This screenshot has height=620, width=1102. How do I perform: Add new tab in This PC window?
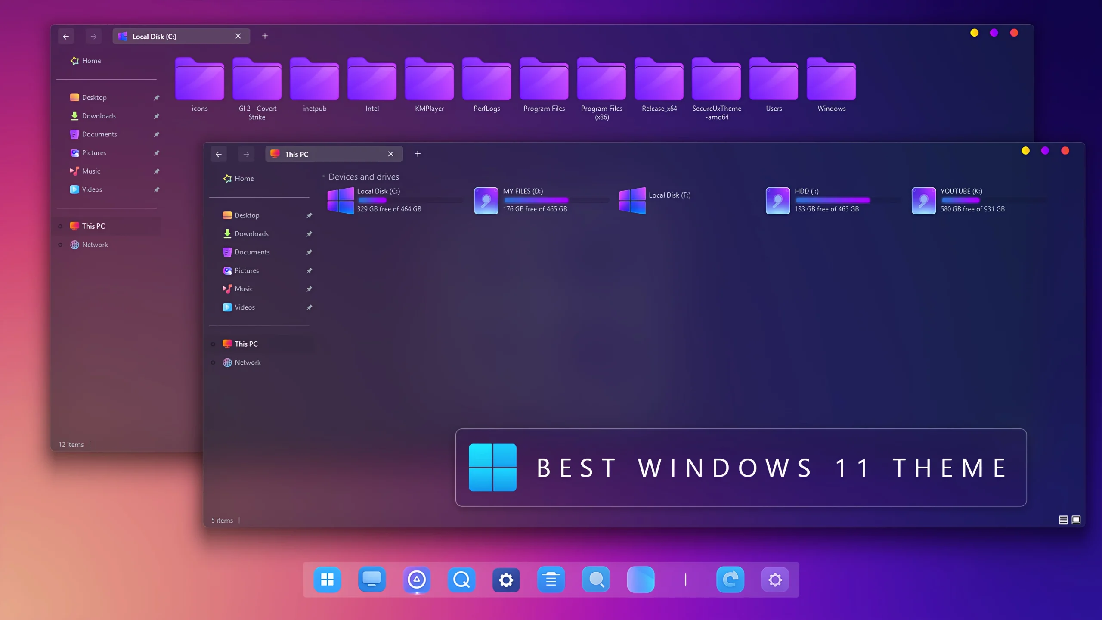418,154
